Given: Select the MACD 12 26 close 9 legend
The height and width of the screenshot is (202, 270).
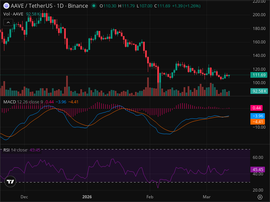Looking at the screenshot, I should (23, 102).
